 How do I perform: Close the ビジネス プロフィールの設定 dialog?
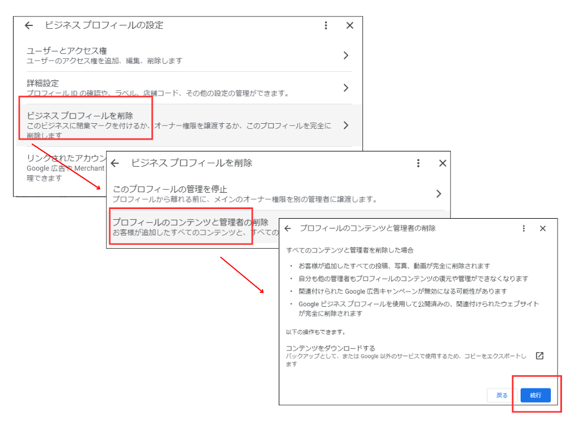pyautogui.click(x=349, y=25)
